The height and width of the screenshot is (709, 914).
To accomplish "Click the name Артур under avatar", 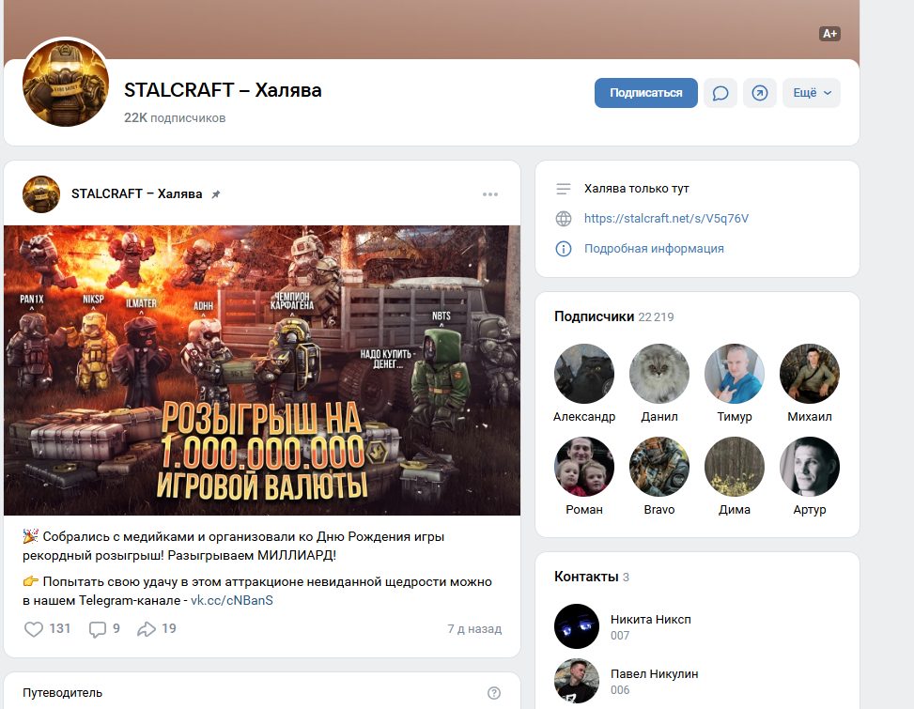I will (810, 510).
